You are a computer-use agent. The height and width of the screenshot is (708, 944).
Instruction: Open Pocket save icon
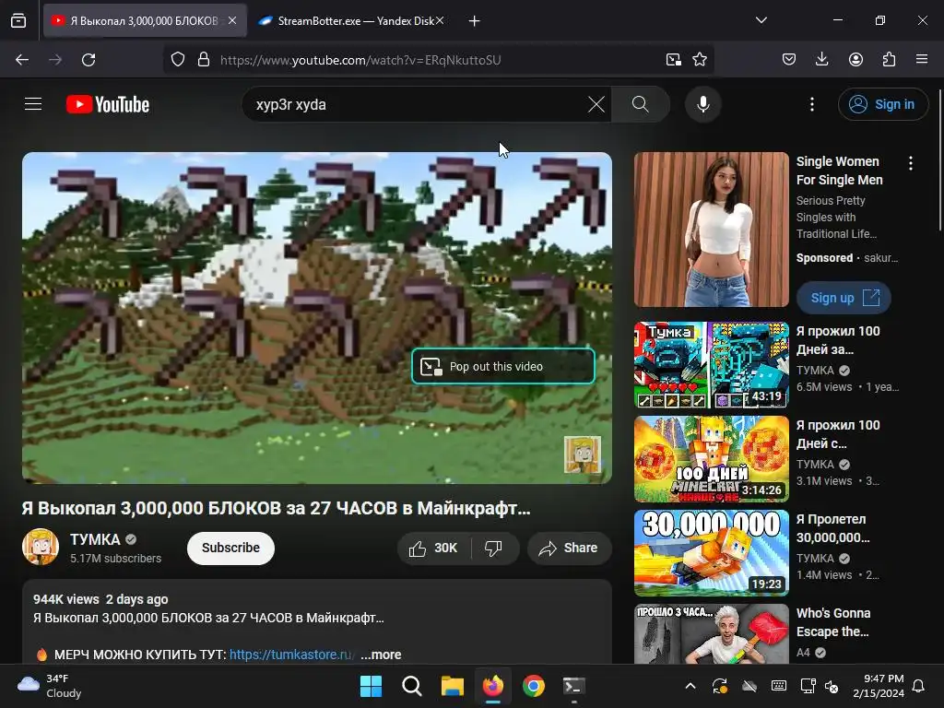(789, 60)
